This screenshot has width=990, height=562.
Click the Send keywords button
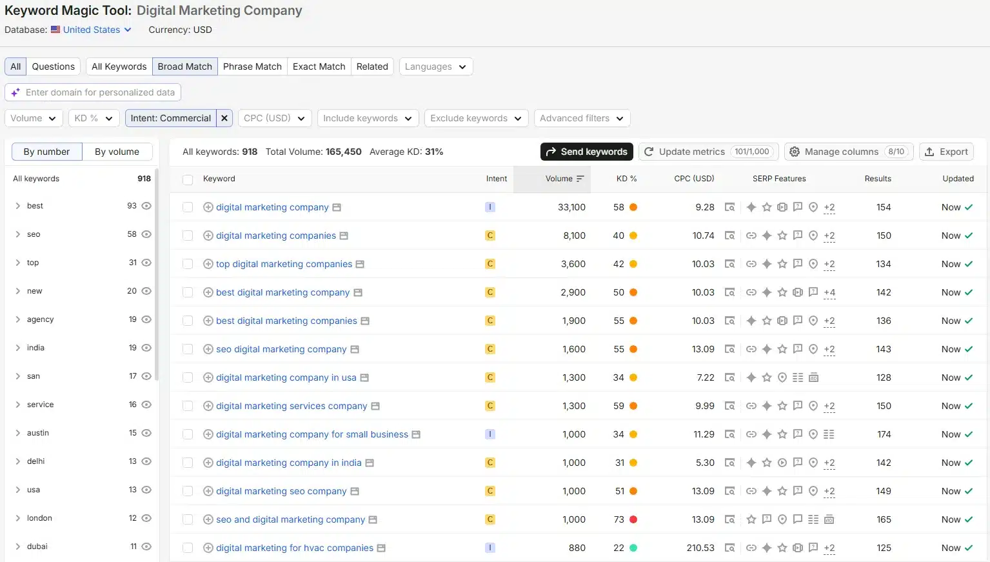tap(587, 152)
